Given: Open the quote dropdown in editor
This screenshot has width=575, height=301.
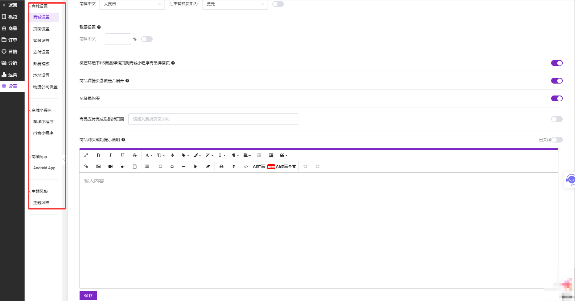Looking at the screenshot, I should (284, 155).
